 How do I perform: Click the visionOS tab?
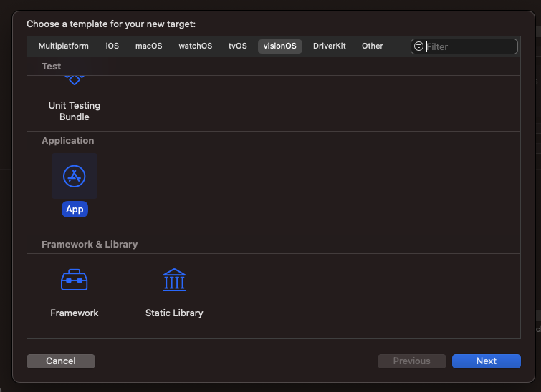(280, 46)
